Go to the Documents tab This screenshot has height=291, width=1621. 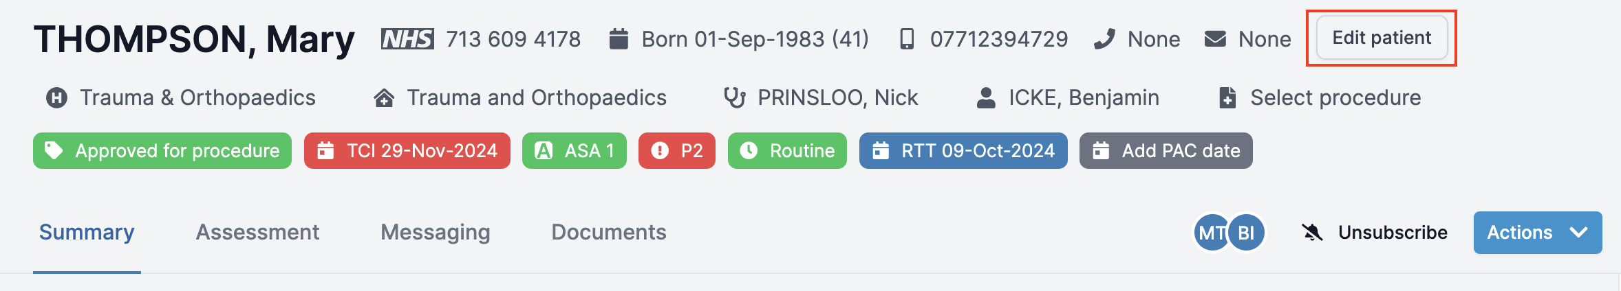pos(609,233)
